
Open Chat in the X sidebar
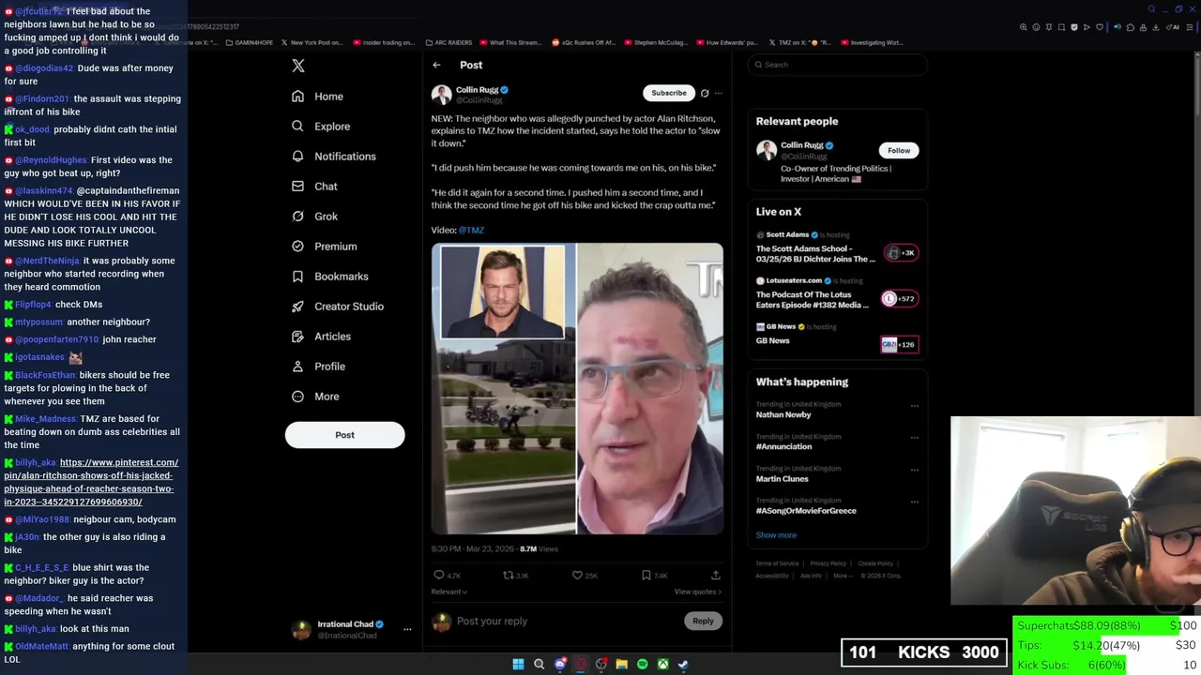[314, 187]
